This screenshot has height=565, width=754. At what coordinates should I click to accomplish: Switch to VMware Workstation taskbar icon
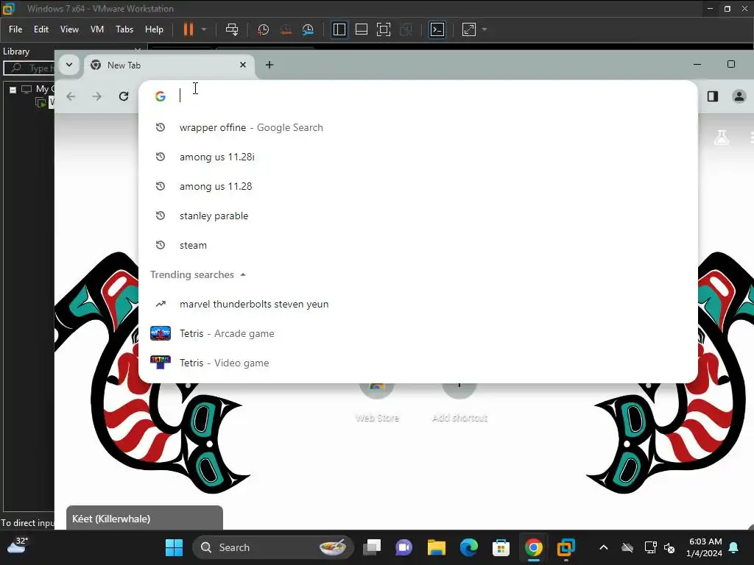tap(565, 547)
